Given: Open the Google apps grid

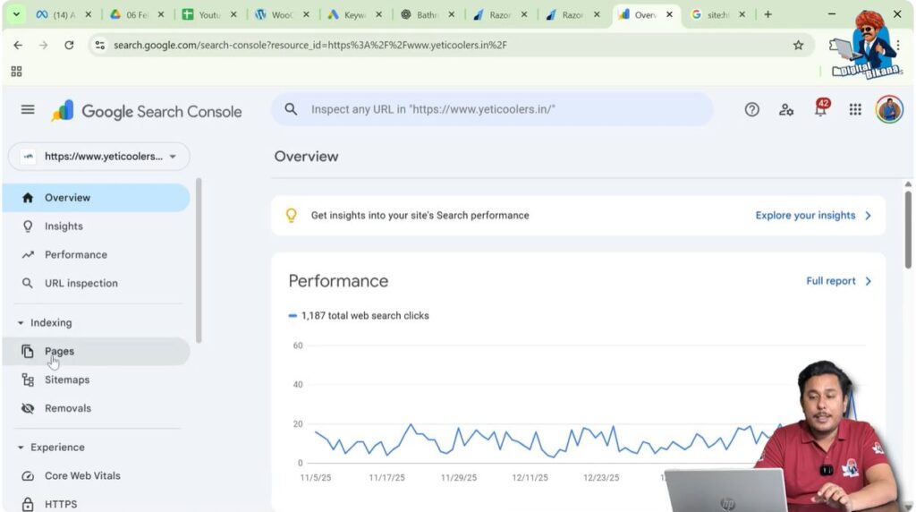Looking at the screenshot, I should pos(855,109).
